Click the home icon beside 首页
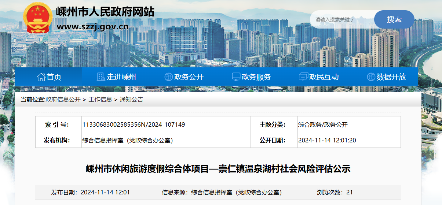This screenshot has height=205, width=442. 41,77
